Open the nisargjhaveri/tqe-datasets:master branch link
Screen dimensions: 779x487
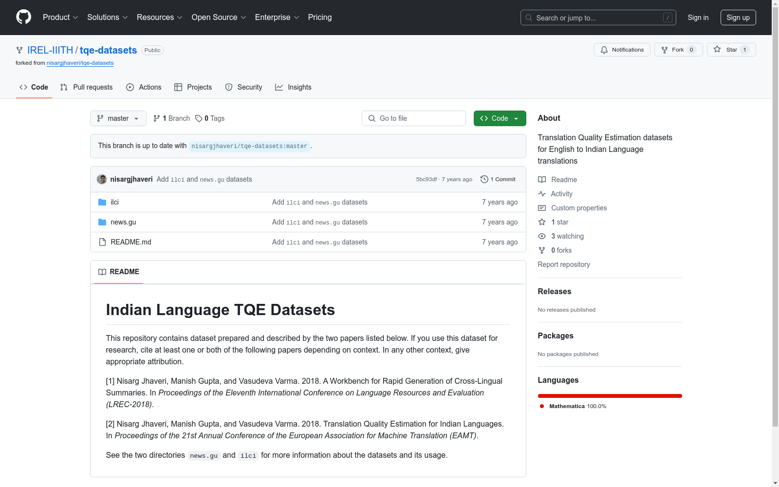pyautogui.click(x=249, y=146)
